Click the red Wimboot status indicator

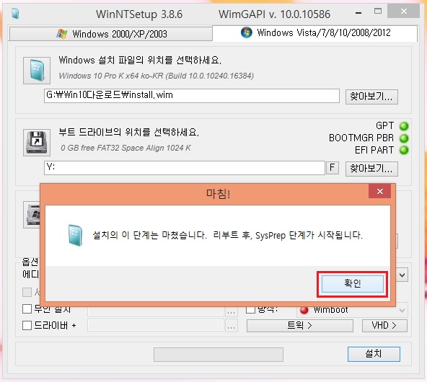tap(304, 310)
